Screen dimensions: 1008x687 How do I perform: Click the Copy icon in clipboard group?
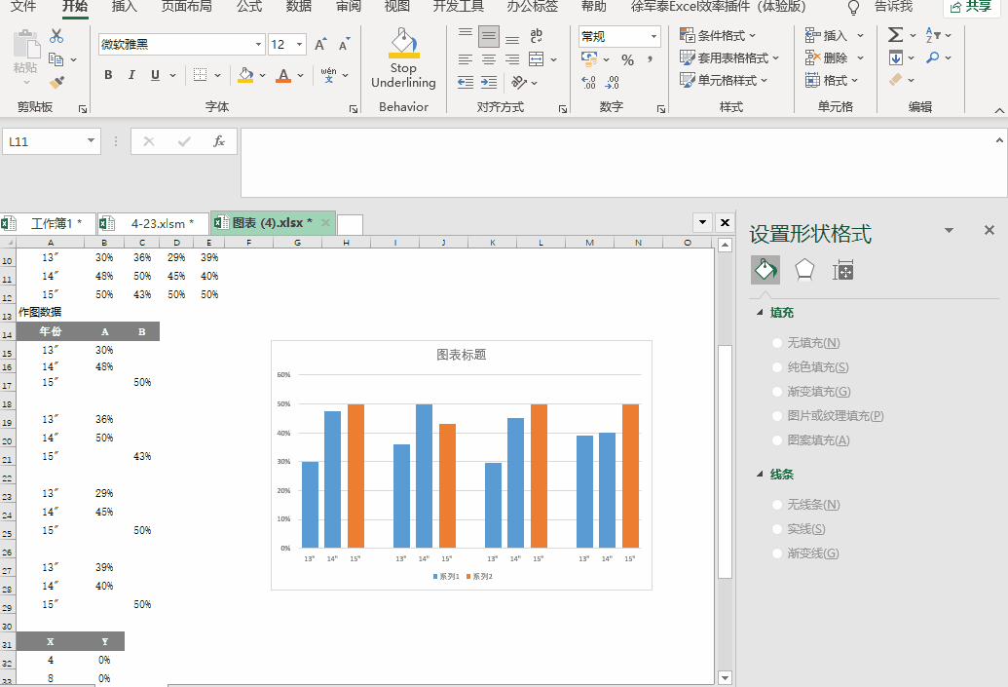tap(56, 59)
